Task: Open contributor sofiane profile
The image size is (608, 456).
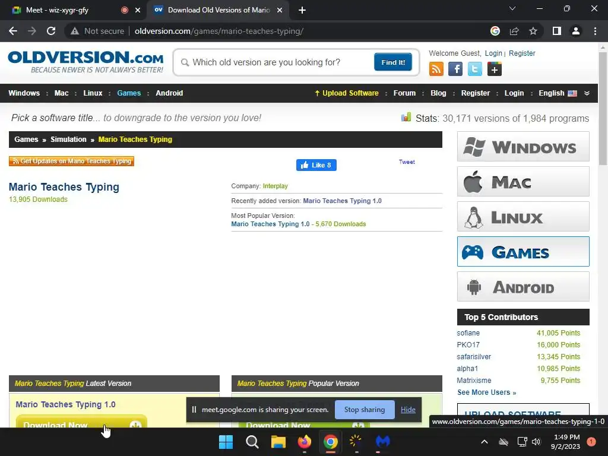Action: click(468, 332)
